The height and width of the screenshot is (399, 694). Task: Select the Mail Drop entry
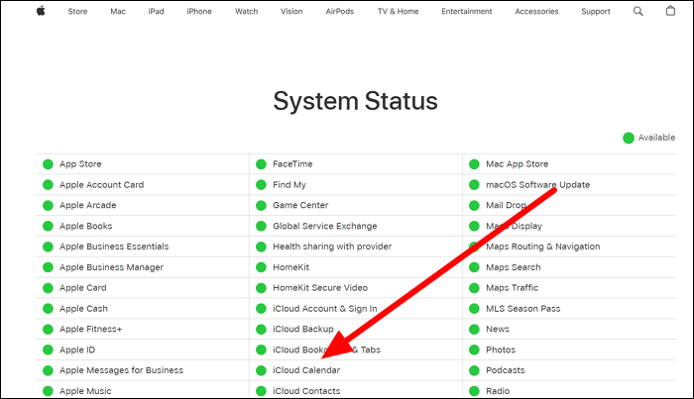(506, 206)
